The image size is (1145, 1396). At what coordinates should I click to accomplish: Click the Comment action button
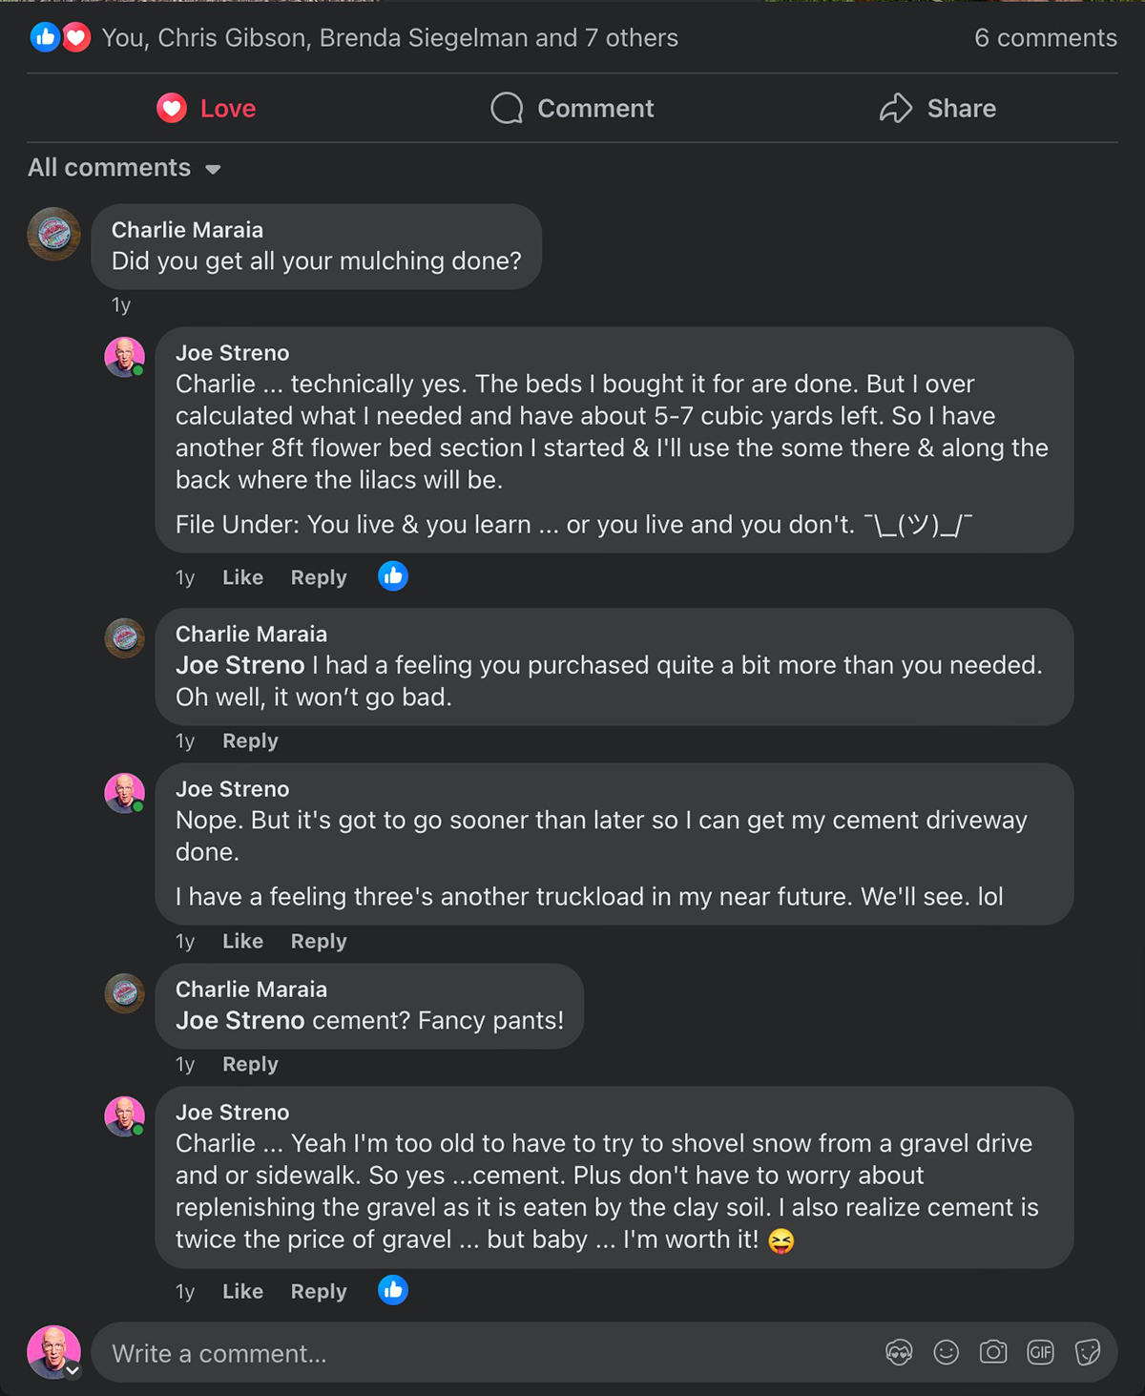click(x=572, y=109)
